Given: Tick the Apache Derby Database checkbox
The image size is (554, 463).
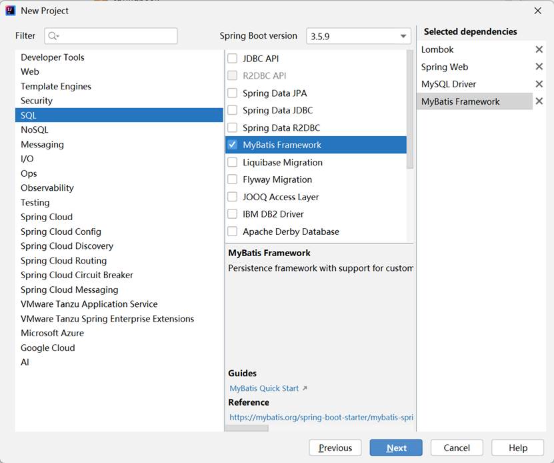Looking at the screenshot, I should (x=232, y=232).
